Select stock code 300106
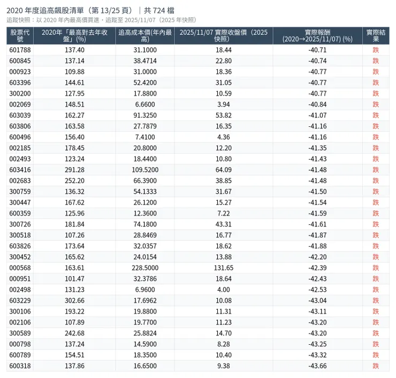The height and width of the screenshot is (378, 396). coord(20,311)
